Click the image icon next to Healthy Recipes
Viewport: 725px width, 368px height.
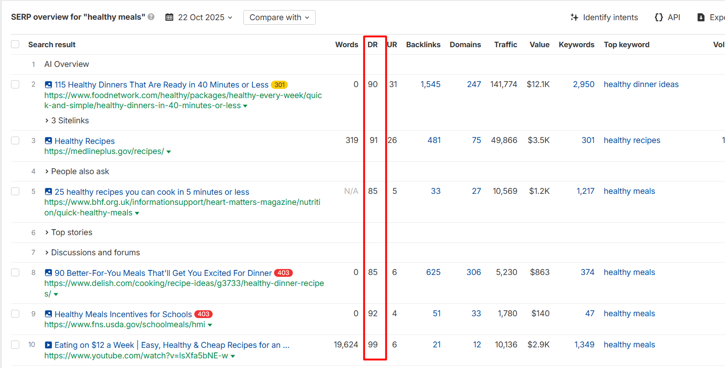click(x=48, y=141)
